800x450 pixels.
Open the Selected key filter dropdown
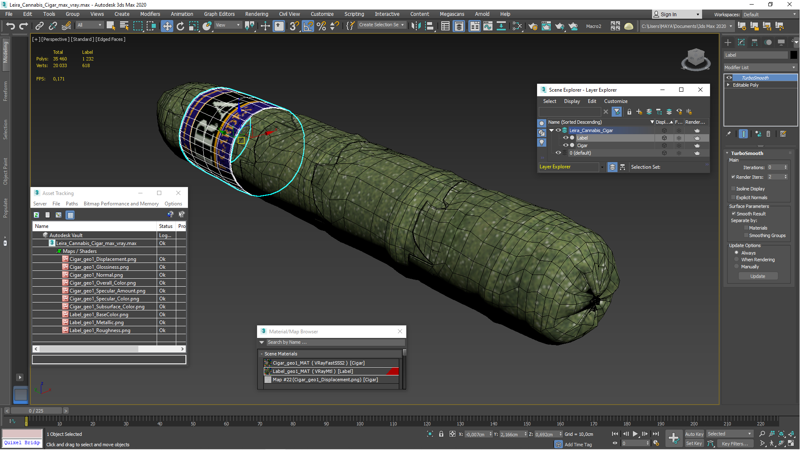(729, 434)
